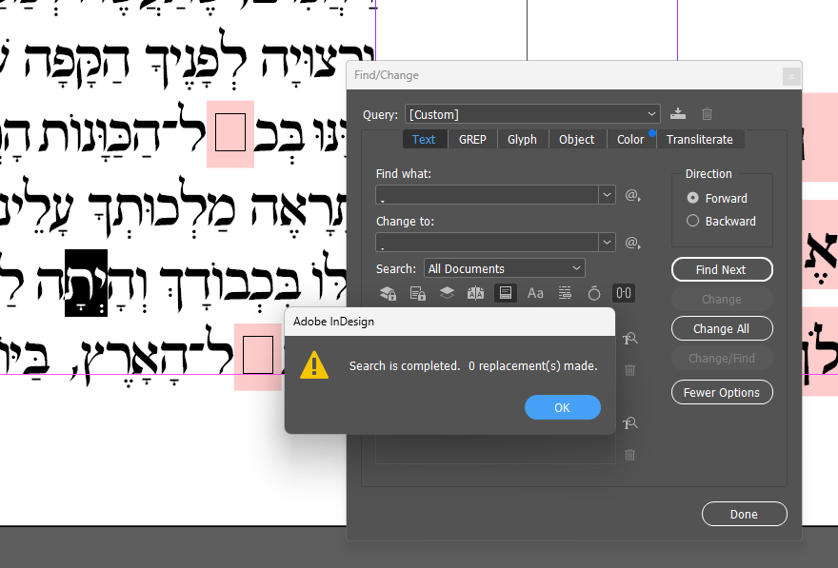Click OK in the Adobe InDesign alert
838x568 pixels.
[x=562, y=407]
